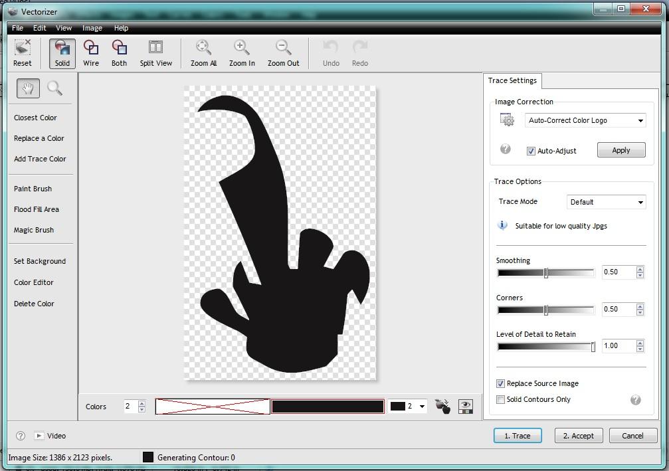Select the black color swatch in palette
Screen dimensions: 669x471
[328, 406]
